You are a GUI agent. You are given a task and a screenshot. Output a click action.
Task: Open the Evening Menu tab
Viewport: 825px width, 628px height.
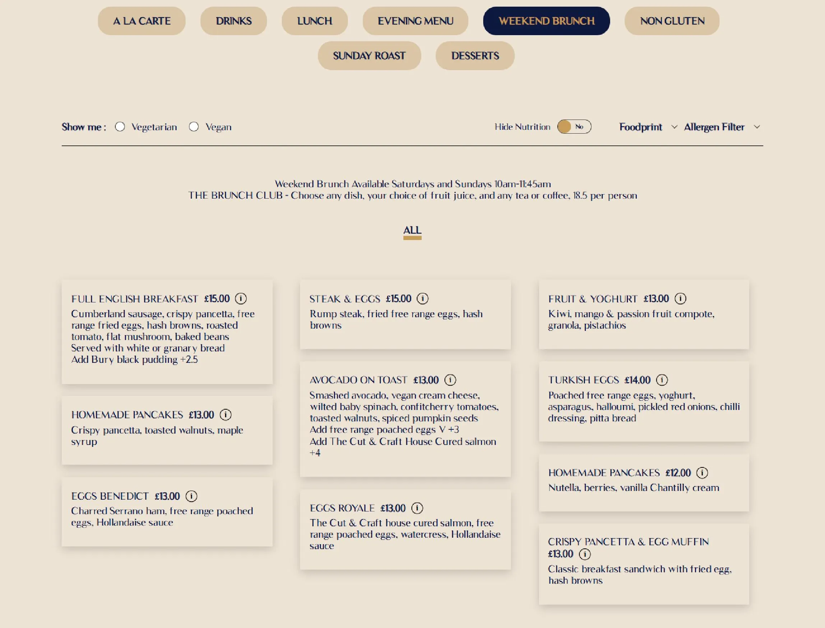click(416, 21)
